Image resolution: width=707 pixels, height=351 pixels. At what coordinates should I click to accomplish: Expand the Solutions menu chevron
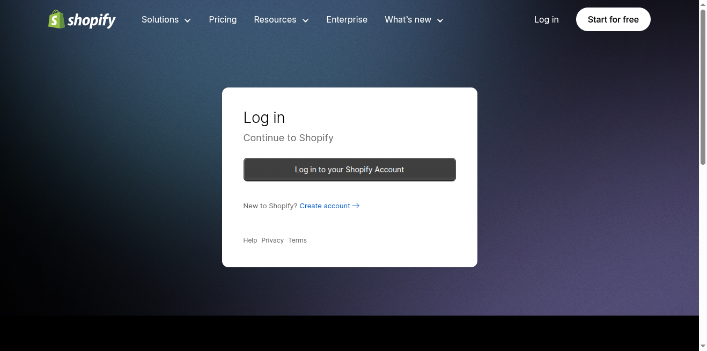tap(188, 20)
